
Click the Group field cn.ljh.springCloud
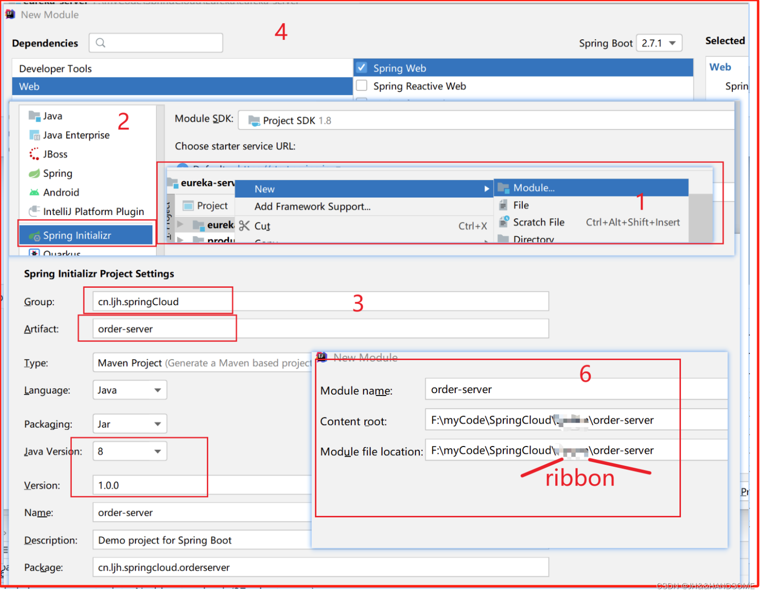click(x=320, y=301)
